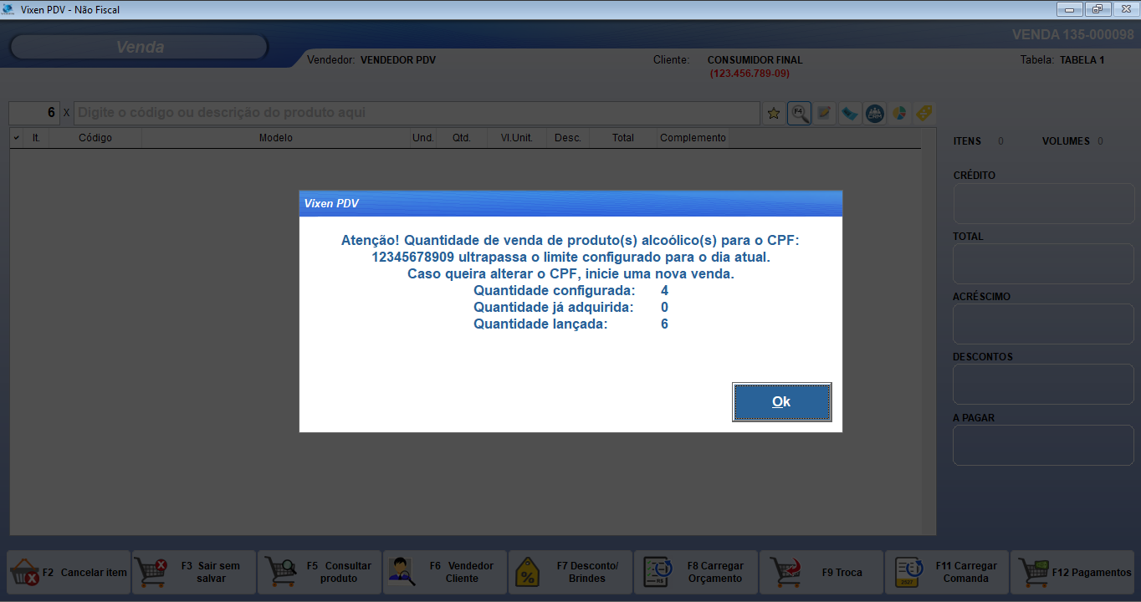The width and height of the screenshot is (1141, 602).
Task: Click the TABELA 1 price table label
Action: (x=1082, y=60)
